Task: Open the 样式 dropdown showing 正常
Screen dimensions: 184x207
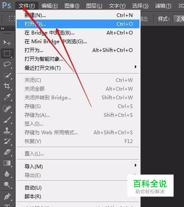Action: pos(179,19)
